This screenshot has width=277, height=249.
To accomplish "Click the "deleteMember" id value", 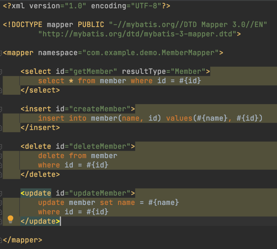I will [x=100, y=147].
